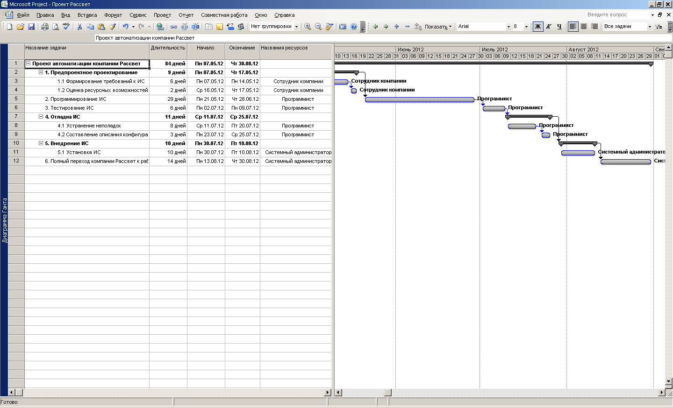This screenshot has width=673, height=408.
Task: Open Microsoft Project help
Action: [354, 27]
